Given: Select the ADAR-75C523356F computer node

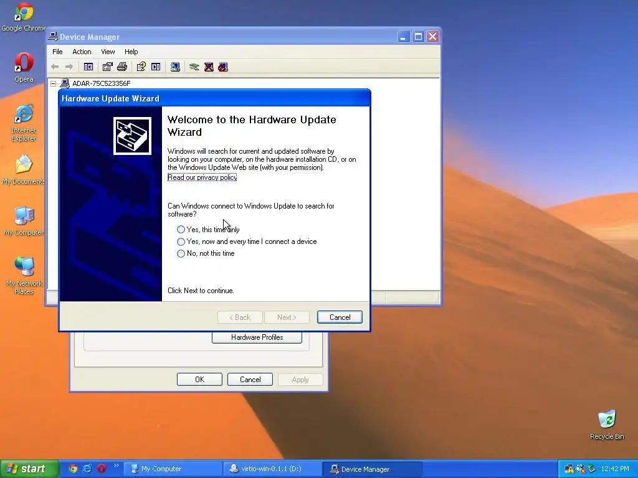Looking at the screenshot, I should click(102, 83).
